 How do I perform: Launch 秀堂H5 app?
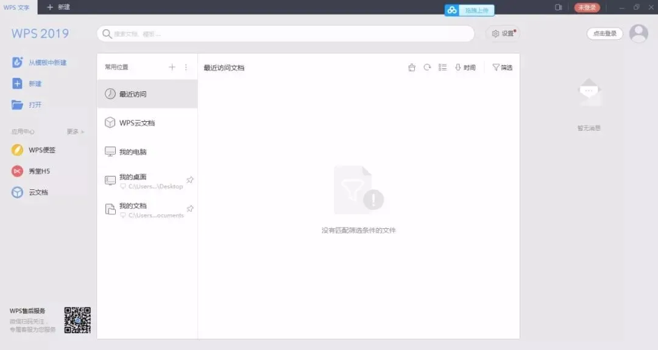point(30,171)
